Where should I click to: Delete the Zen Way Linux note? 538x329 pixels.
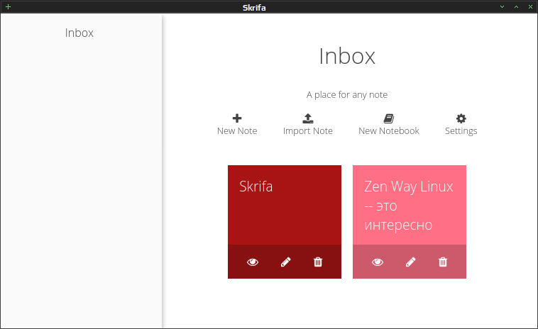coord(443,262)
